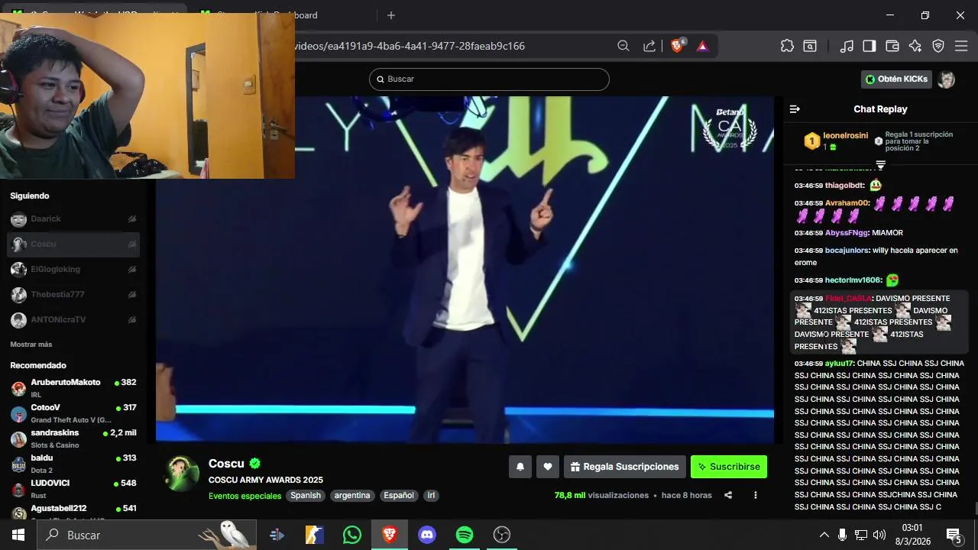Open the Brave Wallet icon

tap(892, 46)
